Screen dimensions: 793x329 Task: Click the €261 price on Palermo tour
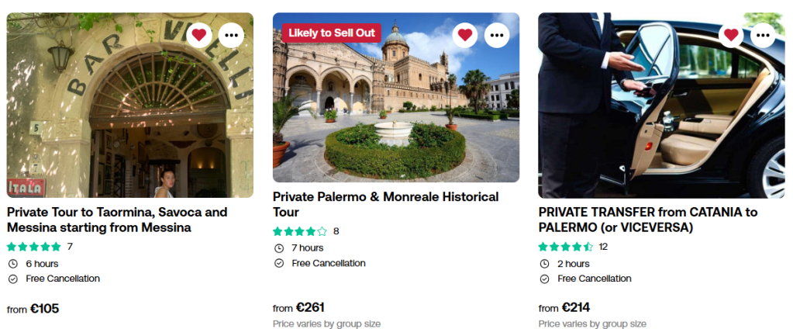[x=310, y=307]
